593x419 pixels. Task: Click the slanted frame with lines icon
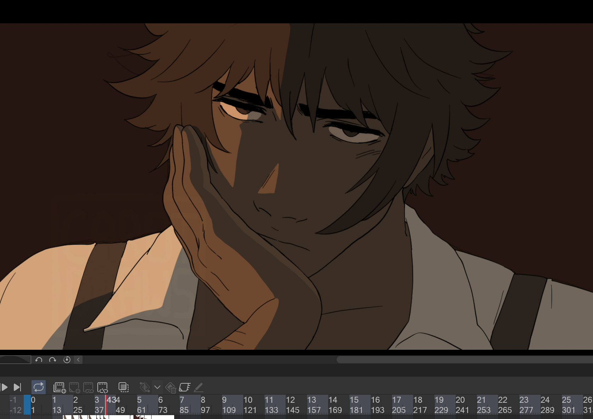point(185,387)
